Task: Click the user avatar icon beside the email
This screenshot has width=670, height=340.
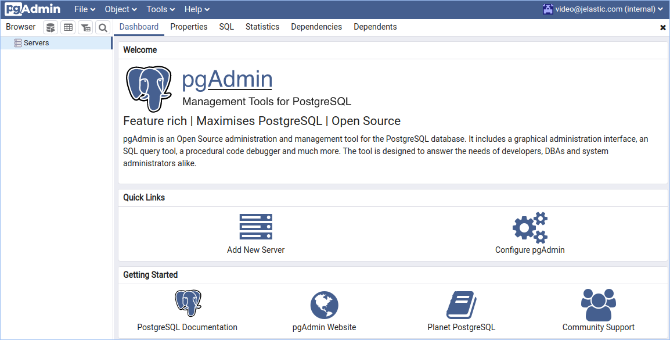Action: pos(548,9)
